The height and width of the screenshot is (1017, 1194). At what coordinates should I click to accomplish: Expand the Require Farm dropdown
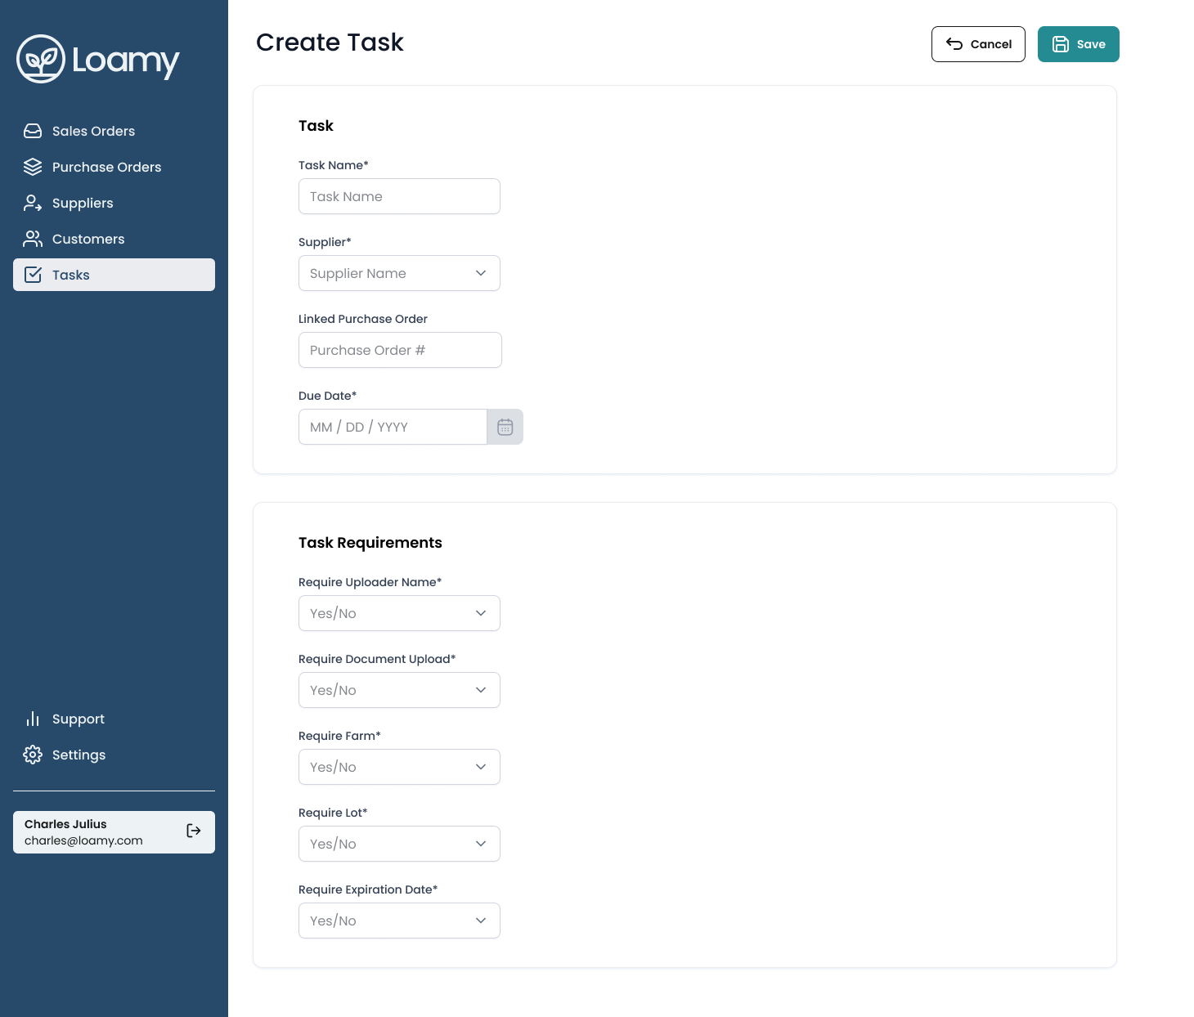399,767
